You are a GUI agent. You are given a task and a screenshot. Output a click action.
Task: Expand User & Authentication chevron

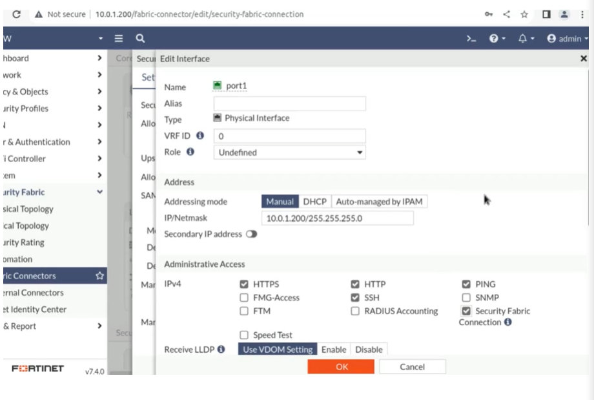99,142
